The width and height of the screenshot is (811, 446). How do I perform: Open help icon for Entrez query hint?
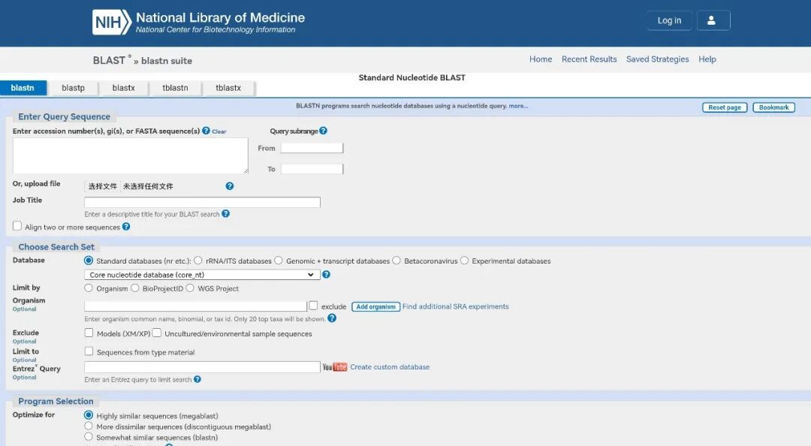tap(197, 379)
